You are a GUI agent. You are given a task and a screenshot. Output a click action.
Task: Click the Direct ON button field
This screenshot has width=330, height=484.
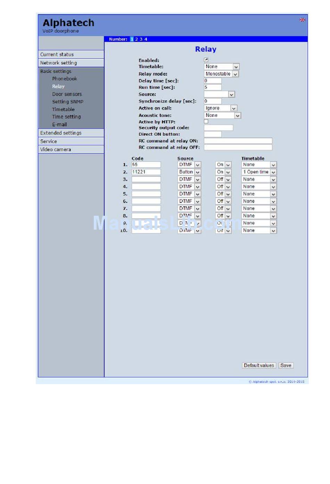213,134
